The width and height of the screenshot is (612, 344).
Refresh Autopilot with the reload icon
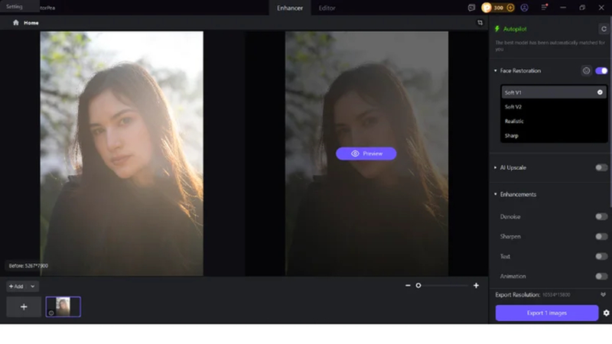click(x=604, y=29)
